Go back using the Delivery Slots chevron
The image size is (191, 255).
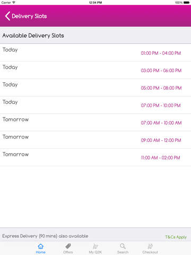pos(7,16)
